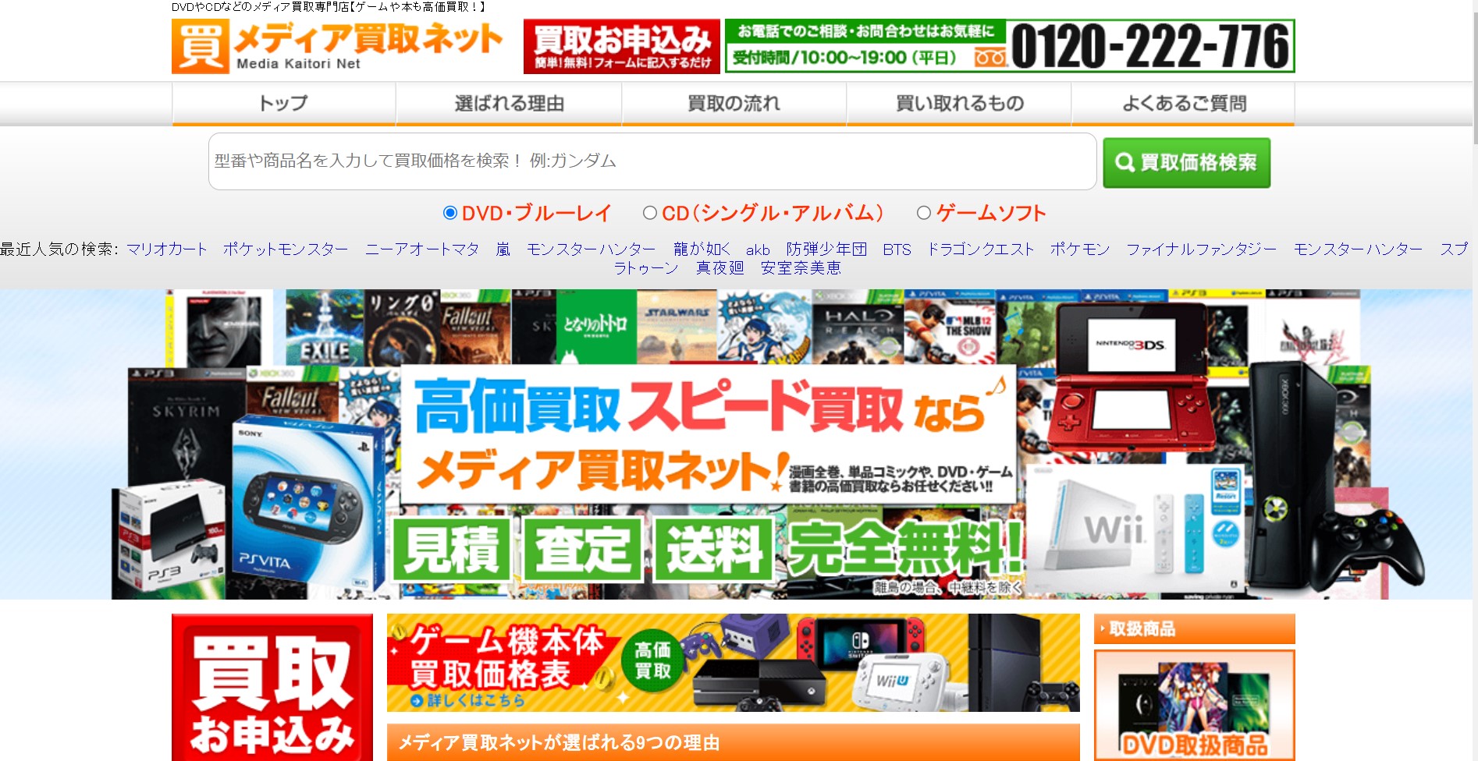Click the magnifier icon on 買取価格検索 button
Screen dimensions: 1478x761
tap(1125, 161)
